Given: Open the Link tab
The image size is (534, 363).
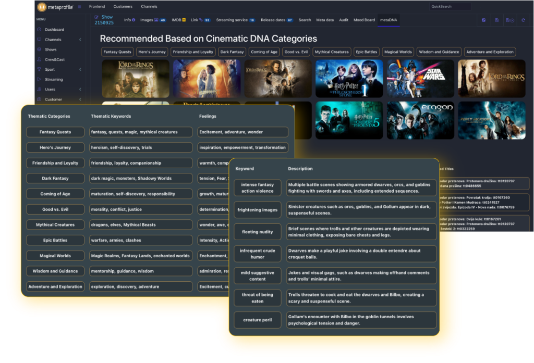Looking at the screenshot, I should (x=201, y=20).
